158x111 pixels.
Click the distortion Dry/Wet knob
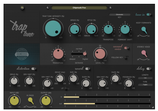tap(29, 81)
